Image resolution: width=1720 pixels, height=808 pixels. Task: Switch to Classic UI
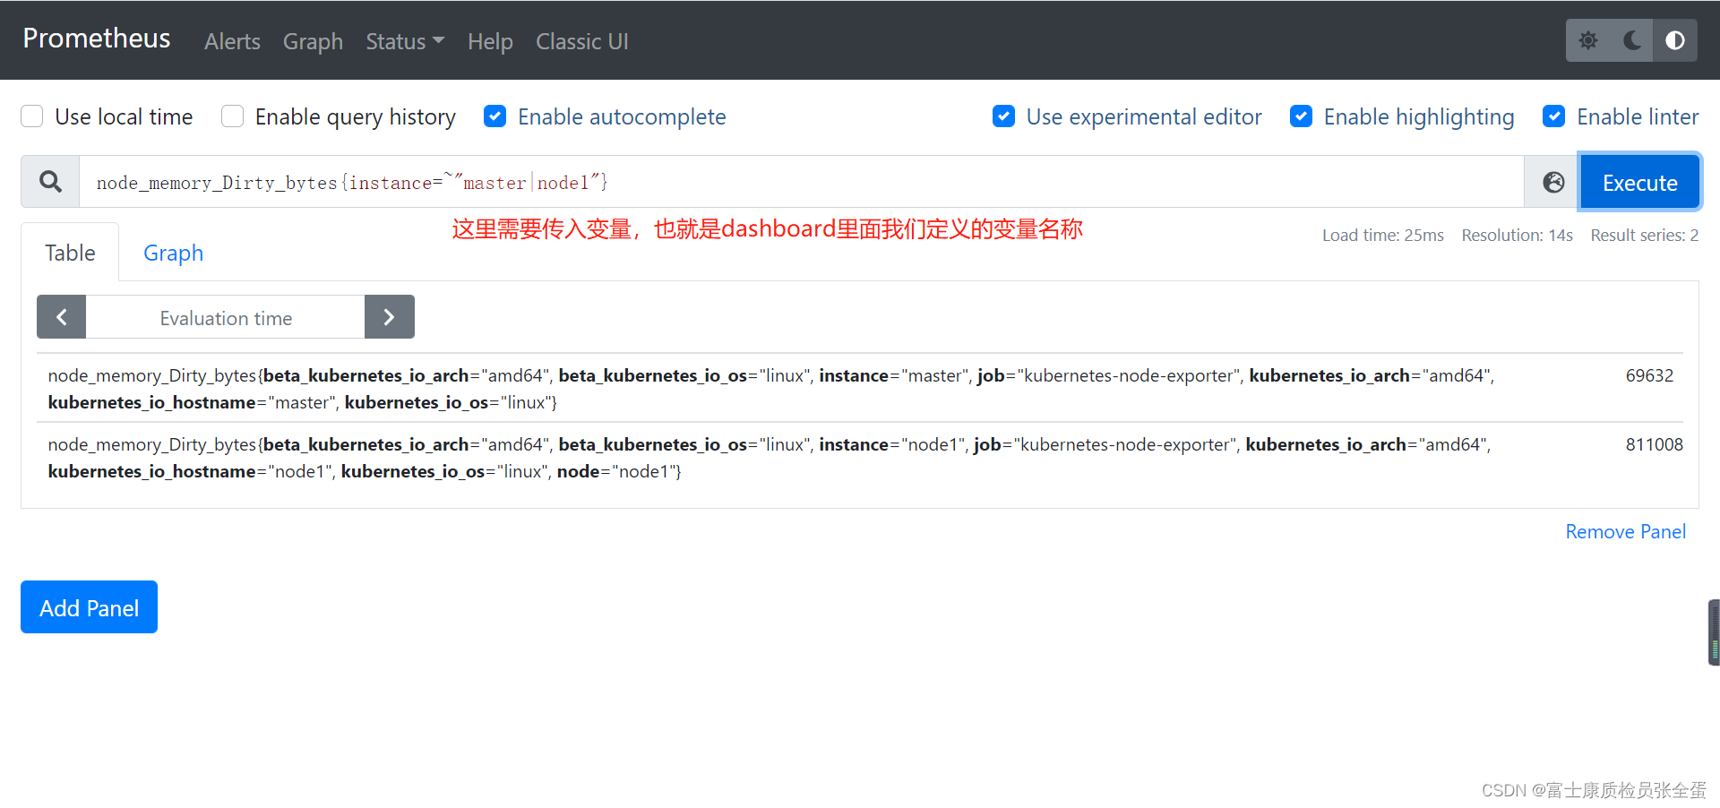click(x=582, y=41)
